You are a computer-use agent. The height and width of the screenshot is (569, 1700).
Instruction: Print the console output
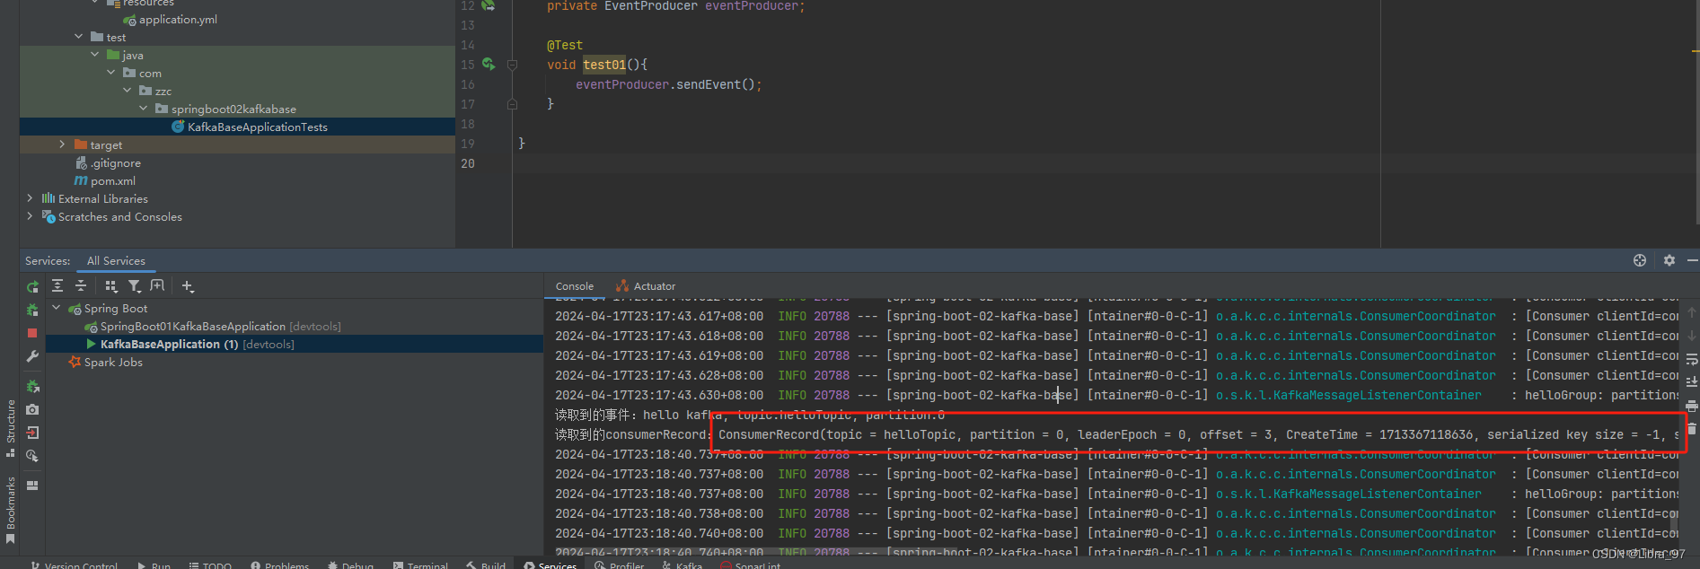[1692, 406]
